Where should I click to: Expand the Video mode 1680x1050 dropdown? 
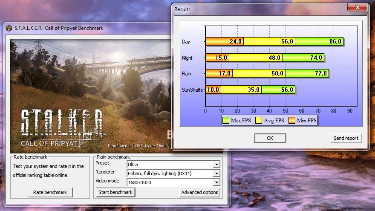[x=216, y=182]
